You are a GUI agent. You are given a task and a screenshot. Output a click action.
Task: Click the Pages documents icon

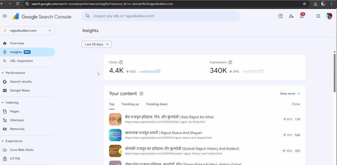coord(5,111)
